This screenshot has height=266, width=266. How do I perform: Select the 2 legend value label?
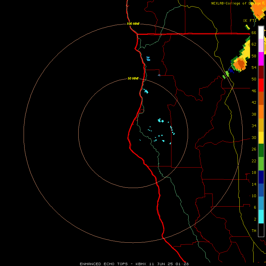point(255,219)
